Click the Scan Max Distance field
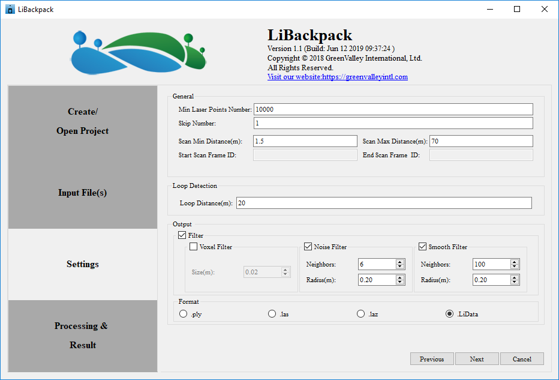 481,141
